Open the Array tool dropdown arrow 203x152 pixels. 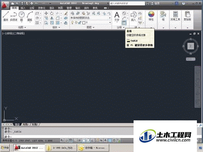(x=61, y=23)
